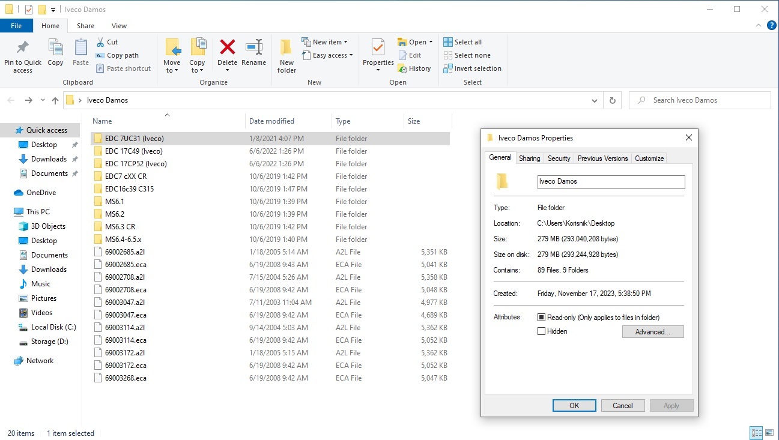Toggle the Hidden attribute checkbox
Image resolution: width=779 pixels, height=440 pixels.
pyautogui.click(x=541, y=331)
